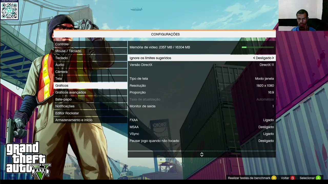Toggle the VSync setting

pyautogui.click(x=202, y=134)
